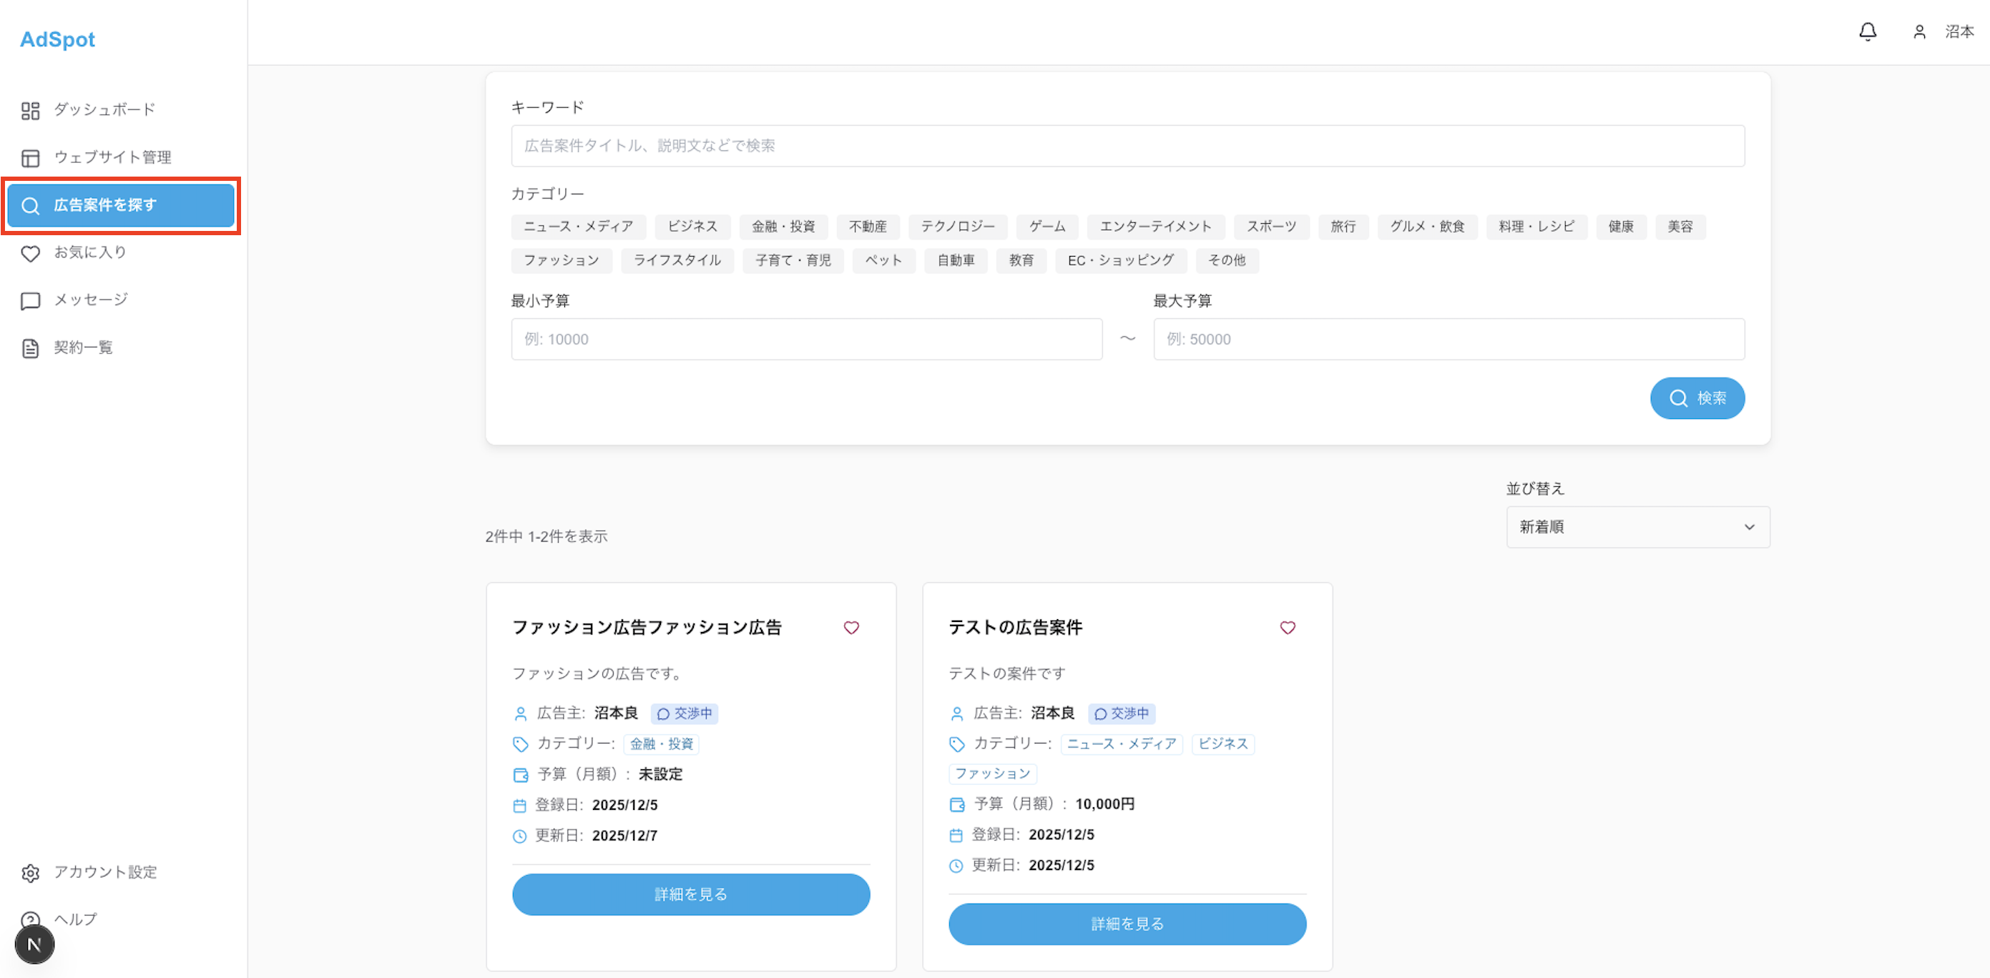Click the 検索 search button
Image resolution: width=1990 pixels, height=978 pixels.
coord(1697,398)
